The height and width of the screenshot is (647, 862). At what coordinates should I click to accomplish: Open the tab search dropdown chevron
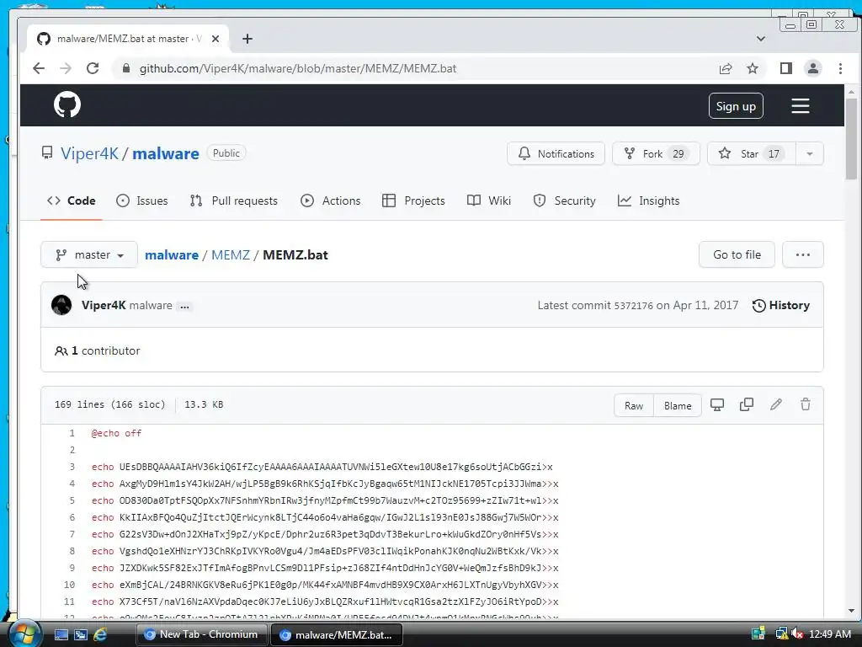pos(760,39)
